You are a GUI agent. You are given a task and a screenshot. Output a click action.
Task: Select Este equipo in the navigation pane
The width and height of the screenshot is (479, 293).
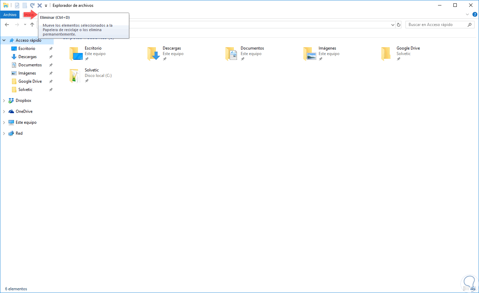coord(26,122)
